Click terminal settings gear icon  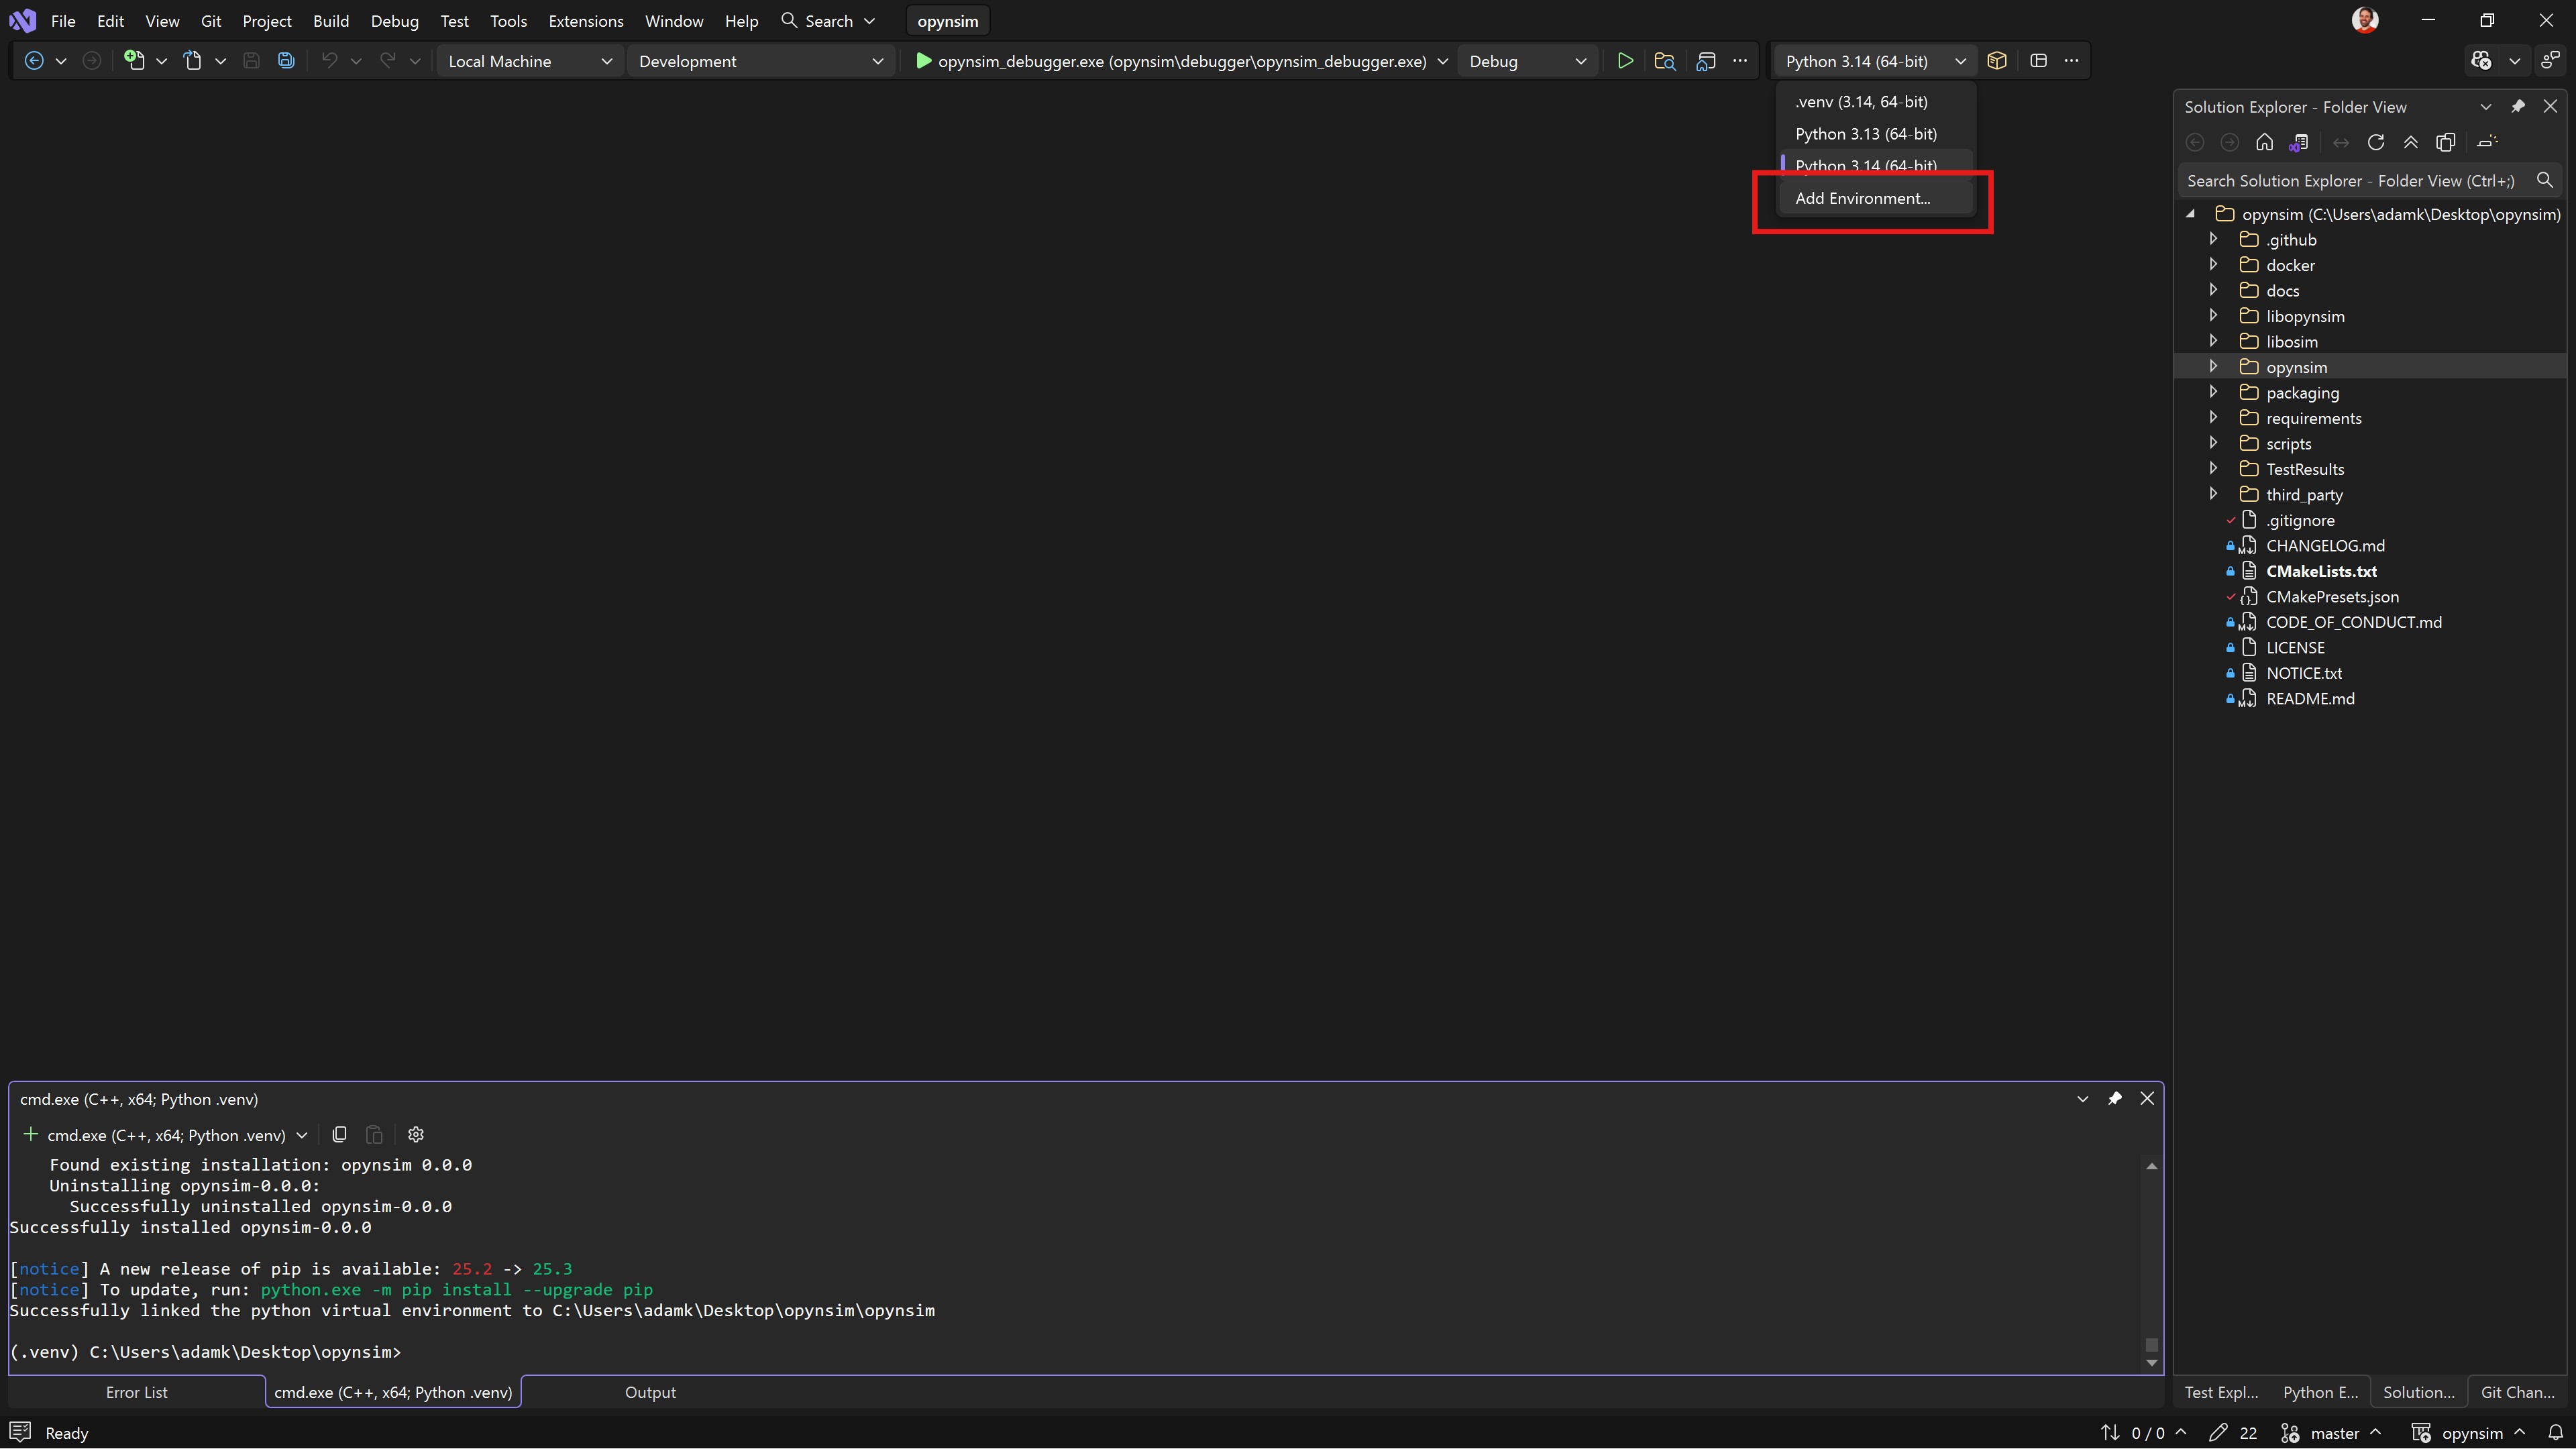click(x=416, y=1134)
